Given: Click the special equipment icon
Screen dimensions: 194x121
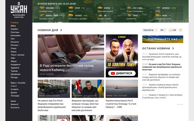Looking at the screenshot, I should click(158, 15).
